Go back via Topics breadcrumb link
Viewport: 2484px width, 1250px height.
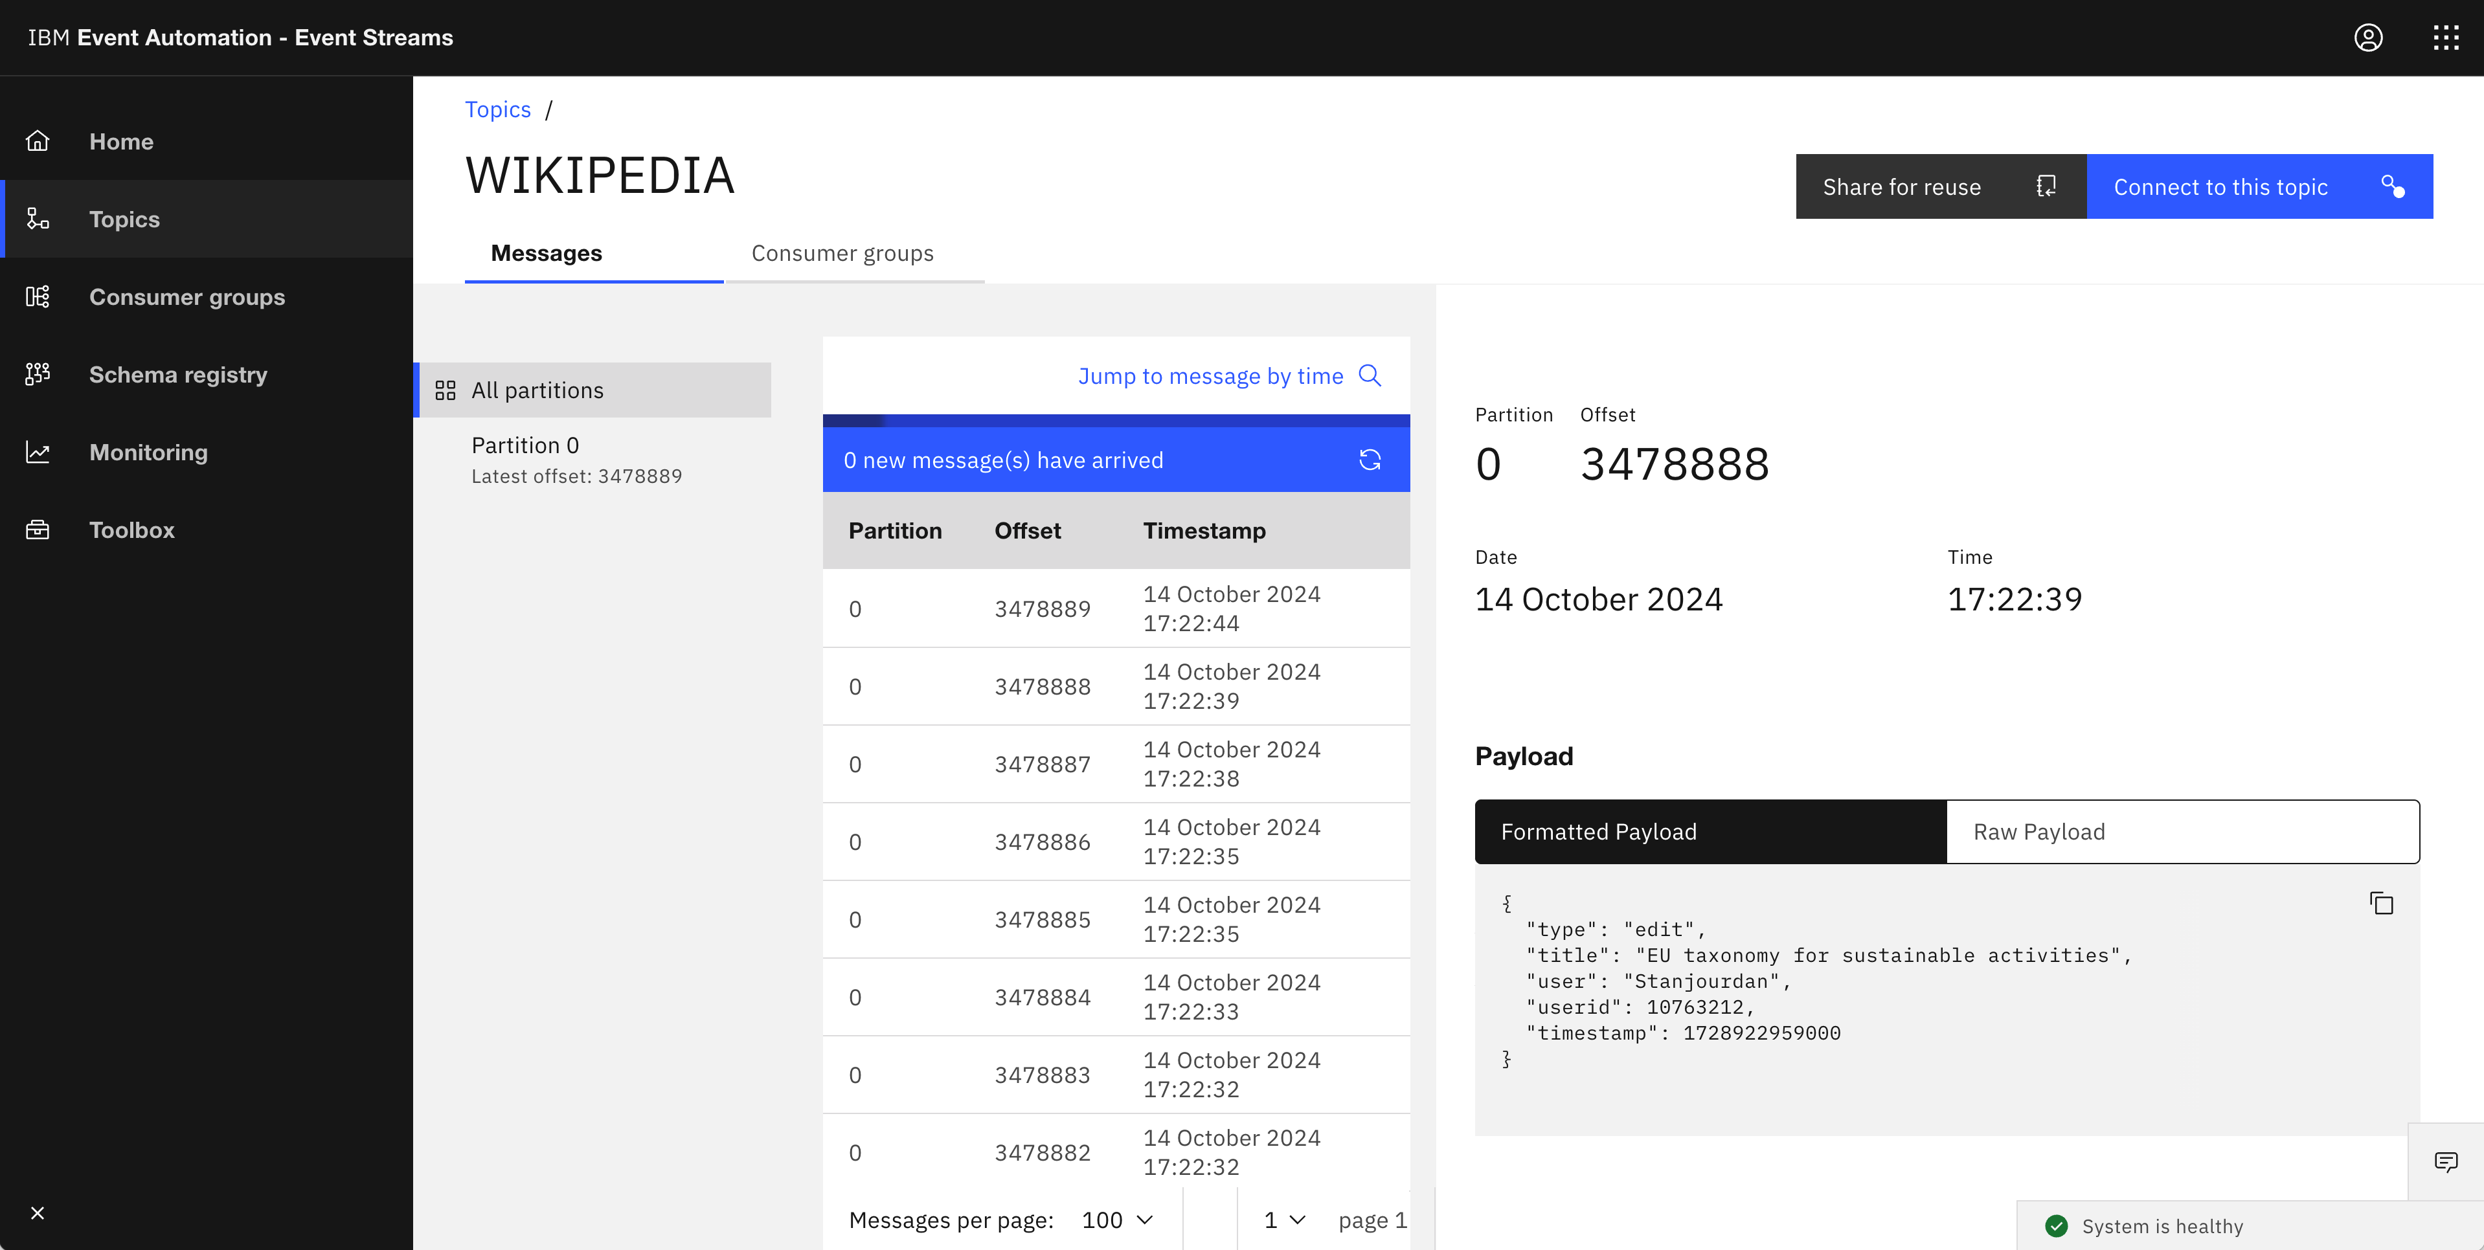tap(497, 110)
